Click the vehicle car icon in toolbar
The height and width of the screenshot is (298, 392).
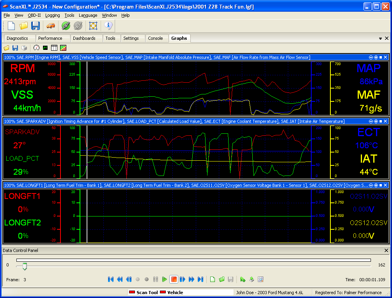(x=50, y=26)
